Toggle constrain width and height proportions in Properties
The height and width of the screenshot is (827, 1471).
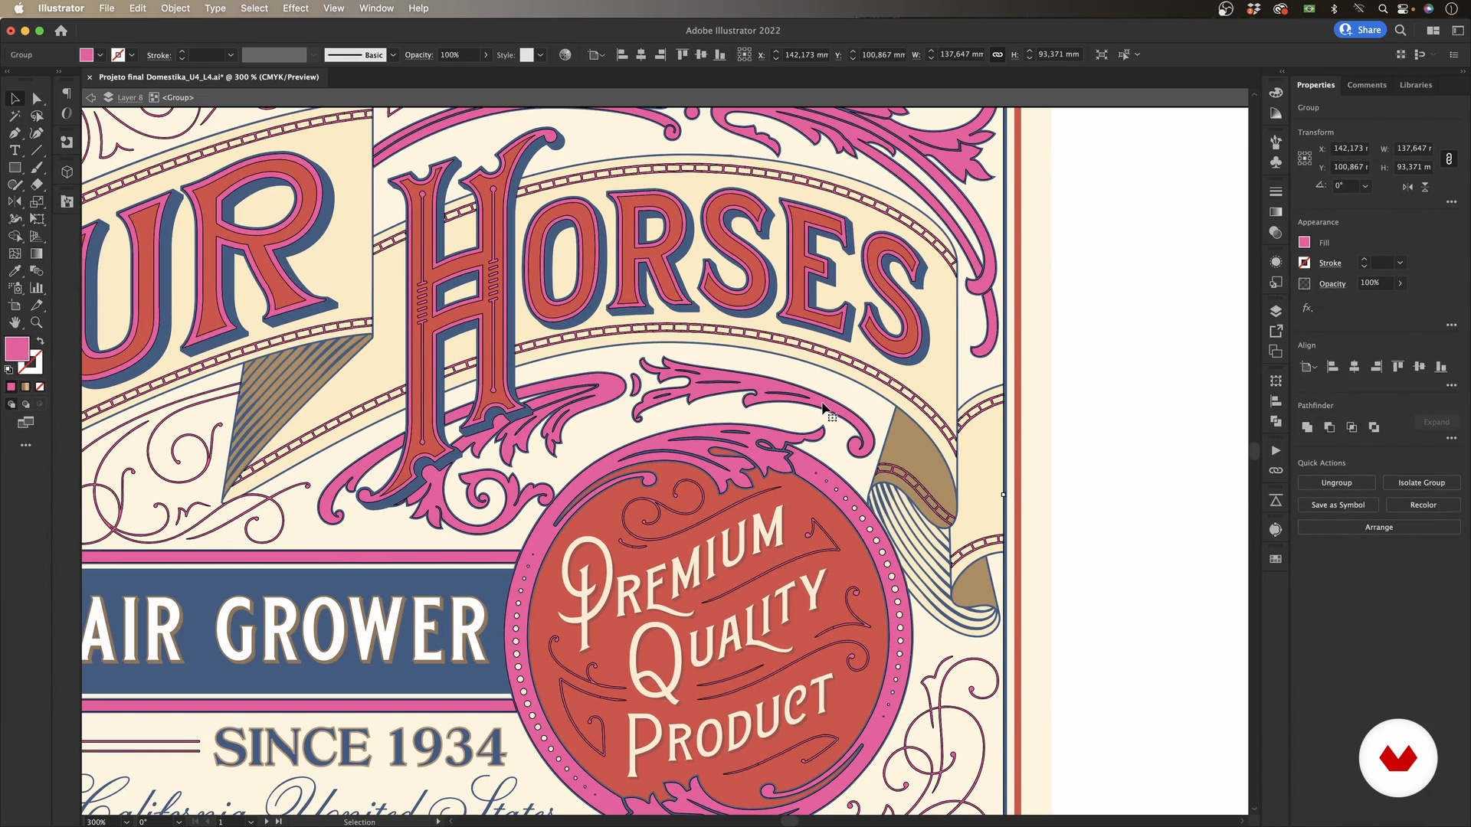[1449, 159]
